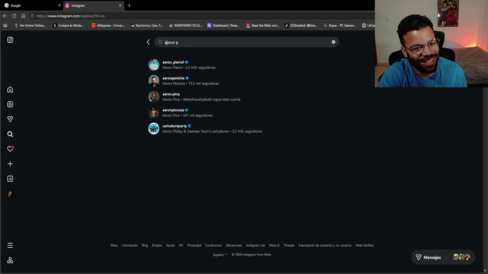The height and width of the screenshot is (274, 488).
Task: Close the Google tab
Action: (59, 5)
